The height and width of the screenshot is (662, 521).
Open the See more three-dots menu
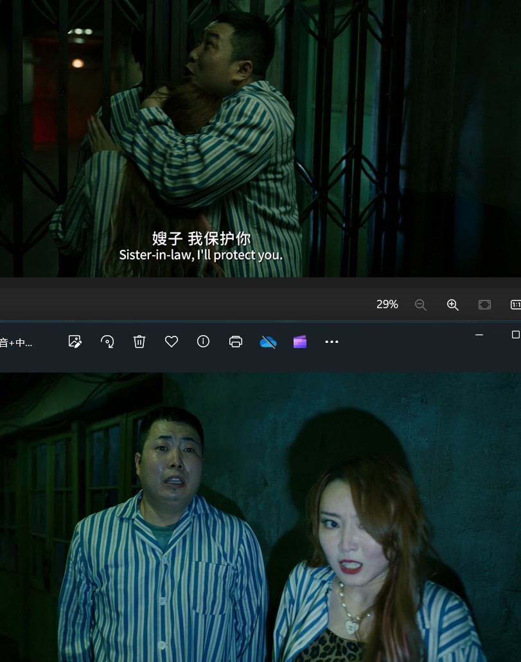click(331, 342)
